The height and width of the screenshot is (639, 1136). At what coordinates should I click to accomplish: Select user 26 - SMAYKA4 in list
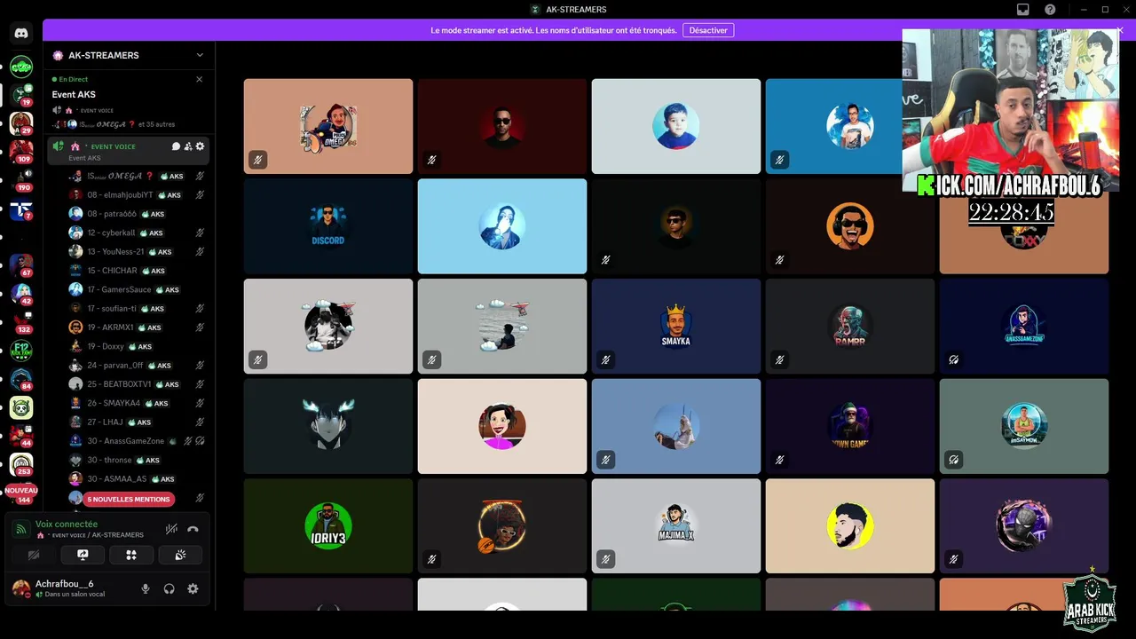tap(137, 403)
